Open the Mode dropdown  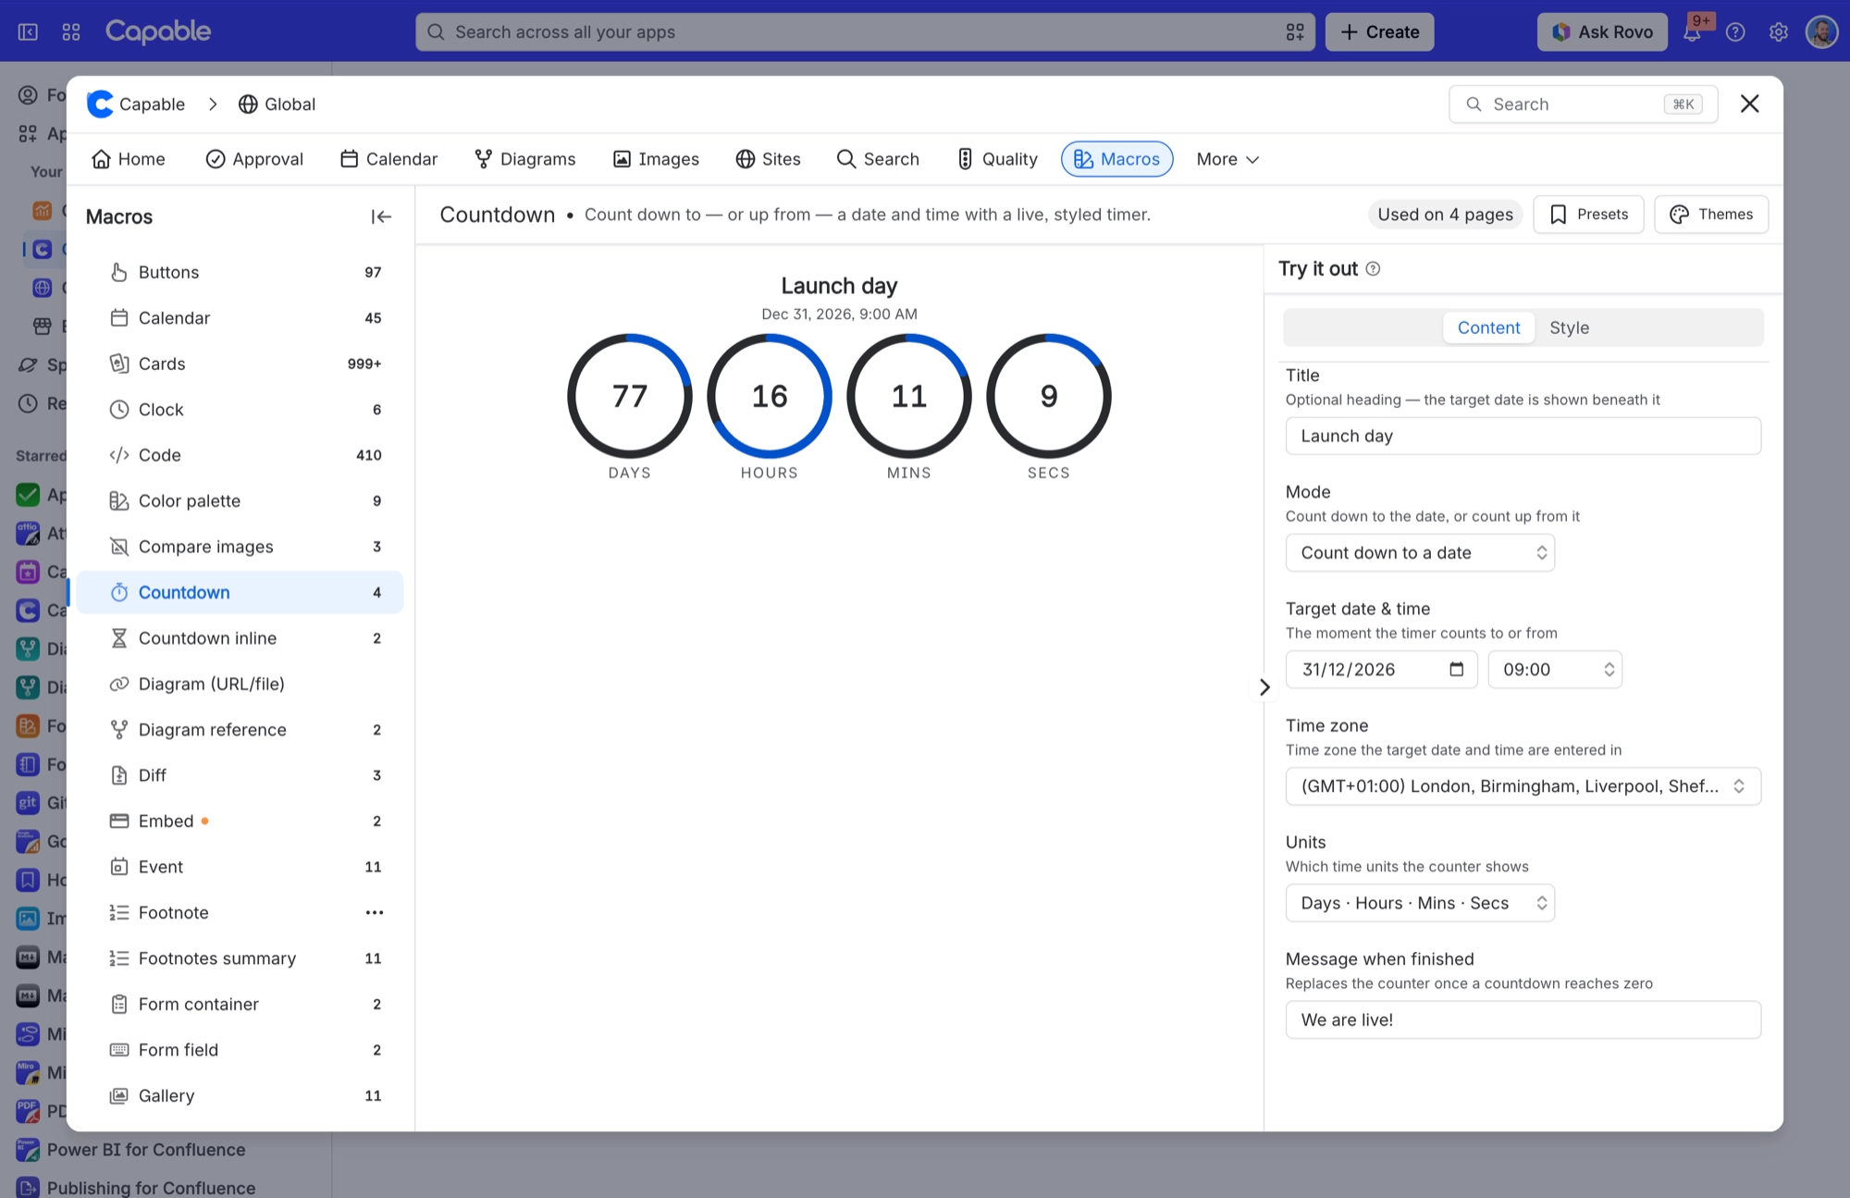1420,553
